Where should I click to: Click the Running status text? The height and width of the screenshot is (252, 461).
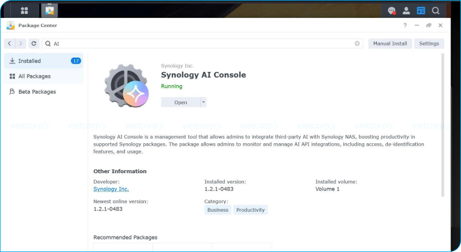[172, 86]
